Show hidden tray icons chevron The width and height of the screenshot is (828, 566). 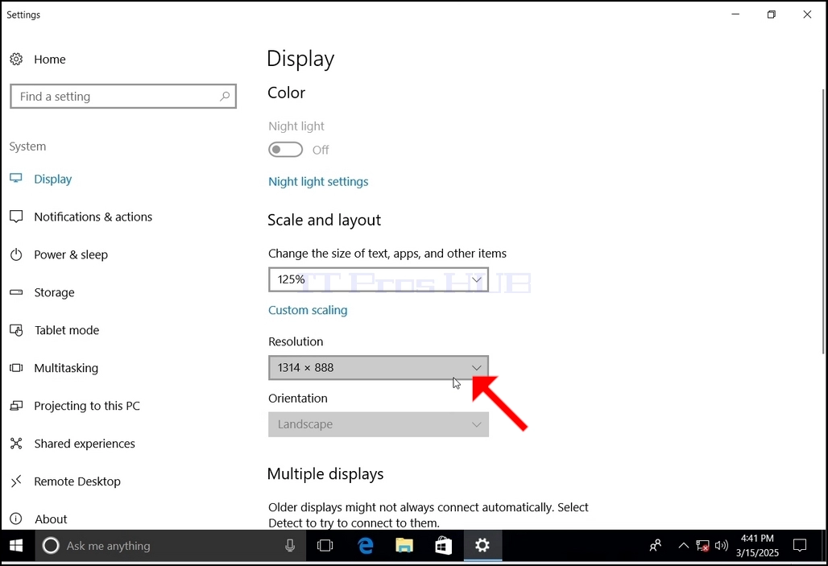pyautogui.click(x=683, y=545)
